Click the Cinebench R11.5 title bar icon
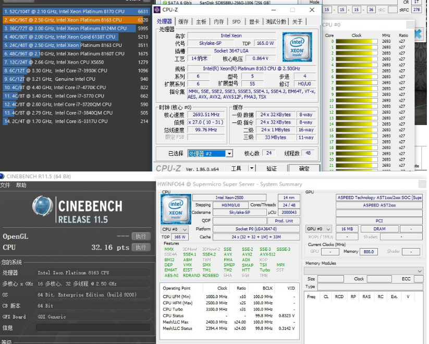 (x=2, y=176)
